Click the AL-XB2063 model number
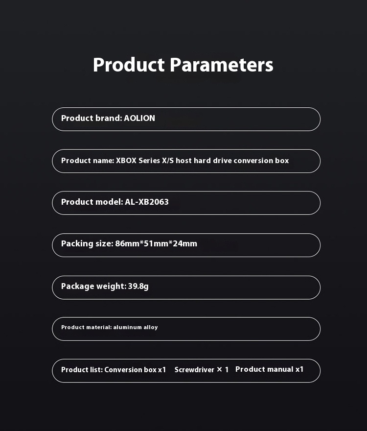The width and height of the screenshot is (367, 431). click(x=147, y=202)
